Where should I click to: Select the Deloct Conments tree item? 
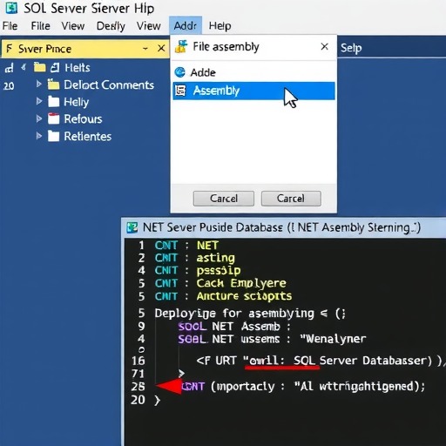click(109, 84)
